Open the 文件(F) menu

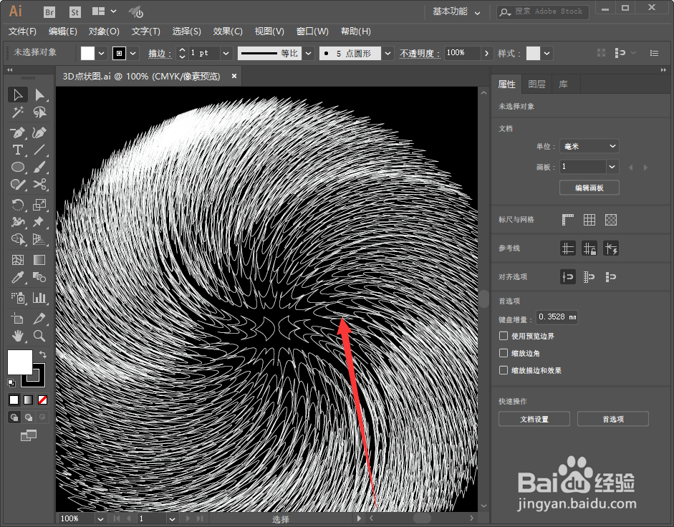[x=22, y=32]
